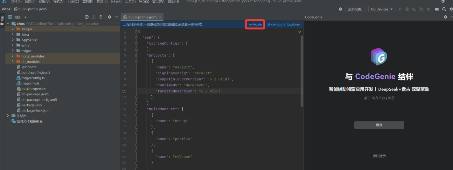Click the folder icon in left strip
Screen dimensions: 453x170
(x=2, y=24)
